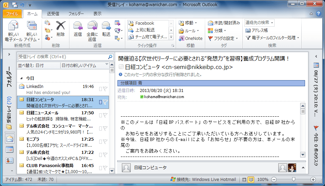Switch to the フォルダー tab
The image size is (325, 186).
76,14
